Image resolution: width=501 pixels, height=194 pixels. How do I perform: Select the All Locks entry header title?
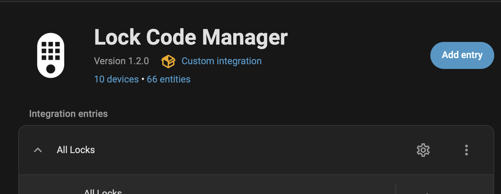[x=76, y=150]
